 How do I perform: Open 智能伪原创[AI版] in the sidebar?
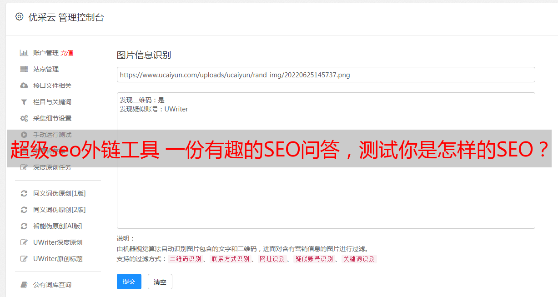(58, 226)
